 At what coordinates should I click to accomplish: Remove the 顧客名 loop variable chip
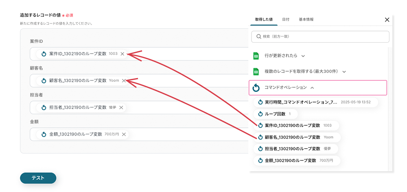[x=124, y=81]
